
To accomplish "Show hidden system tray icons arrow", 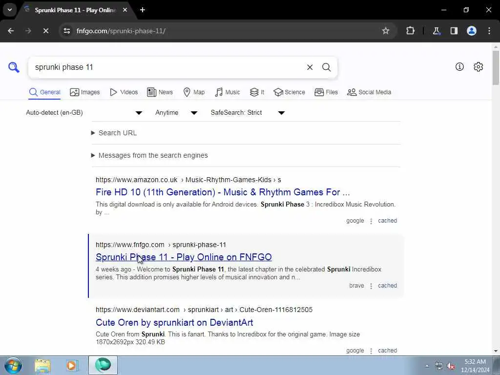I will tap(427, 366).
